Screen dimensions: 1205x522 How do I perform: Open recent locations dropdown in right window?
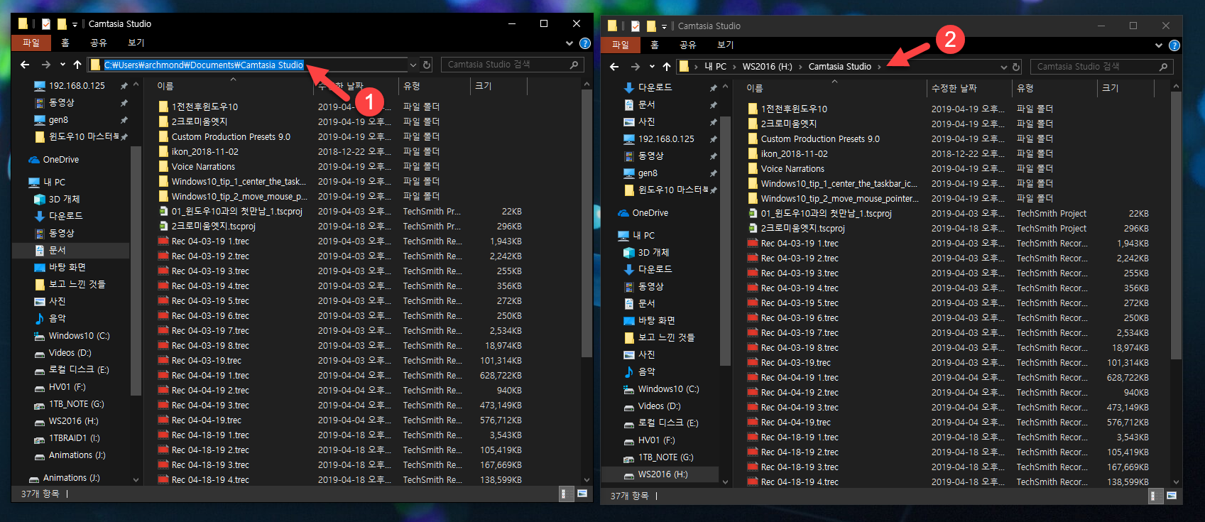652,67
